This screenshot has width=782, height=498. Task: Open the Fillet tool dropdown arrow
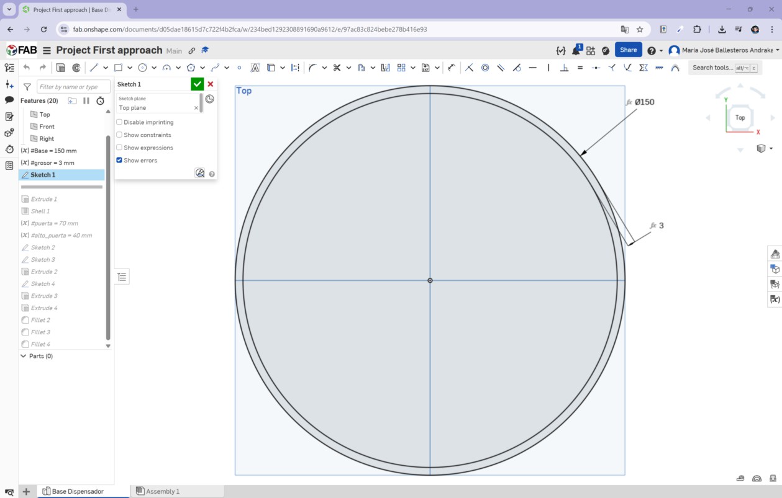(x=324, y=68)
